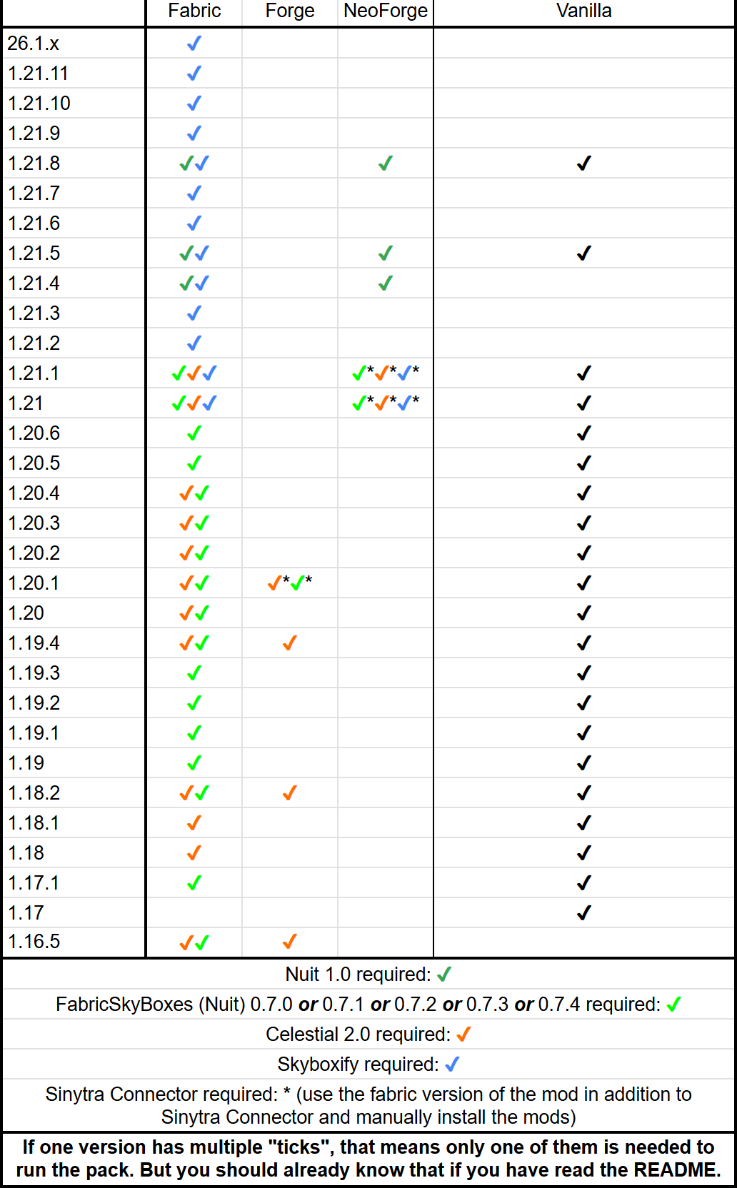Click the Vanilla column header
This screenshot has height=1188, width=737.
pyautogui.click(x=584, y=11)
